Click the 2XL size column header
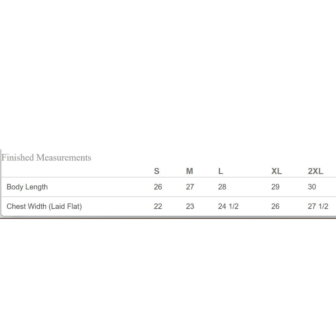The image size is (336, 336). (316, 171)
